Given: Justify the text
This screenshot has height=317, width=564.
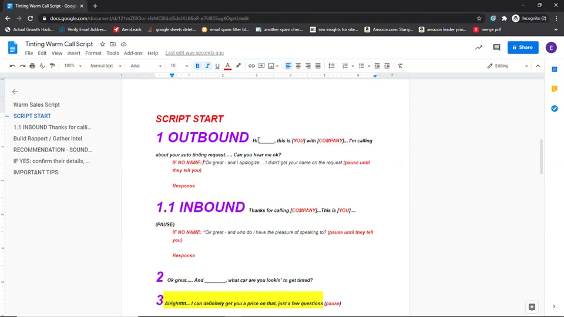Looking at the screenshot, I should coord(318,66).
